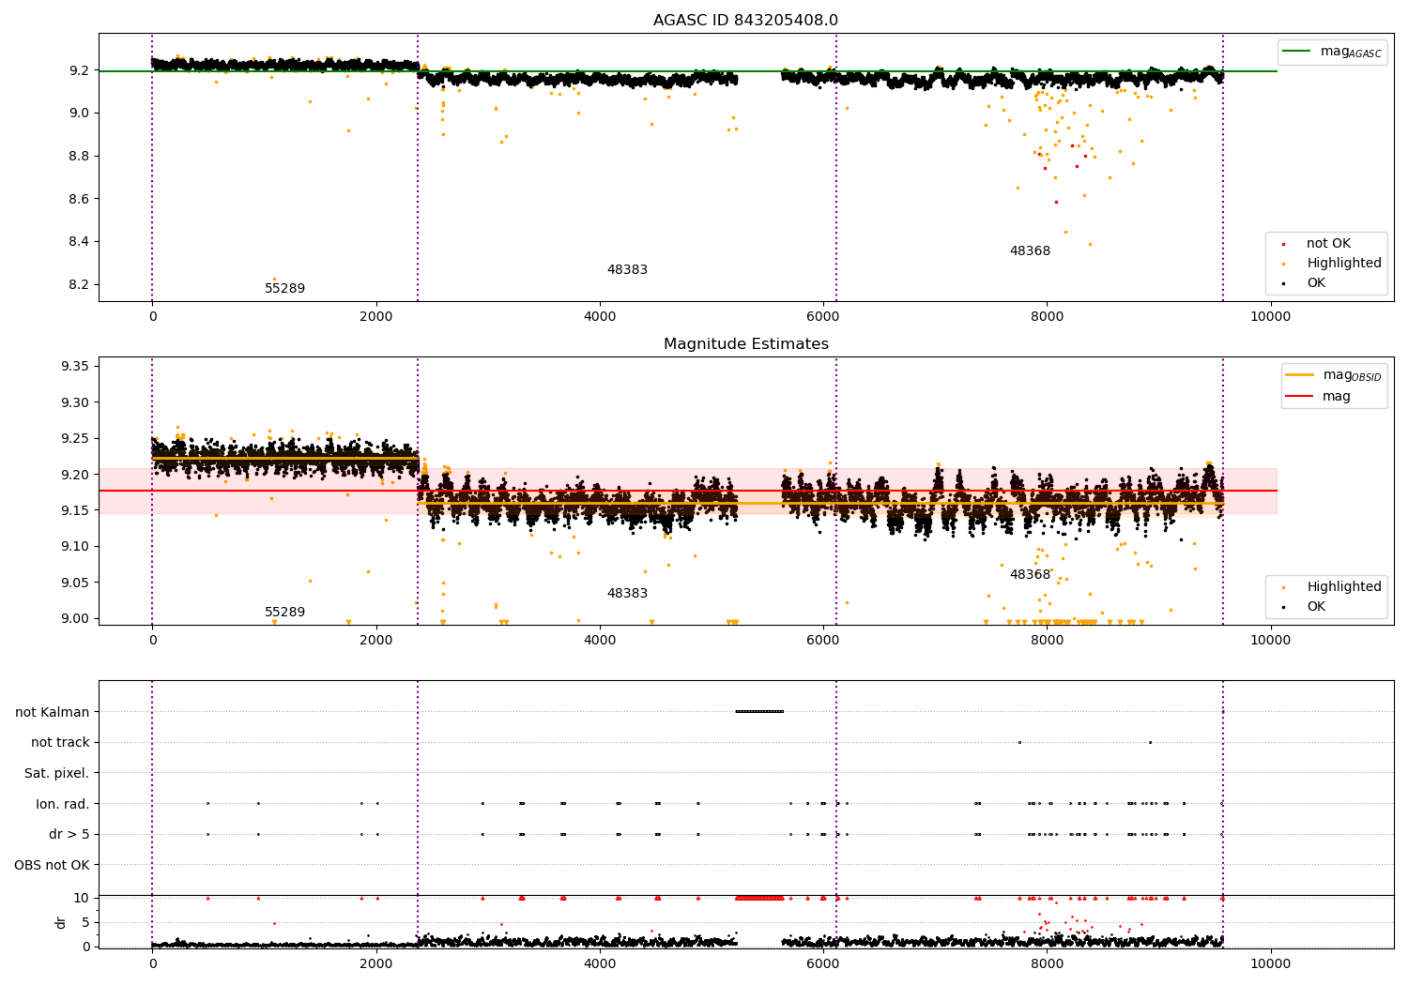1408x985 pixels.
Task: Click the title 'AGASC ID 843205408.0'
Action: [745, 21]
